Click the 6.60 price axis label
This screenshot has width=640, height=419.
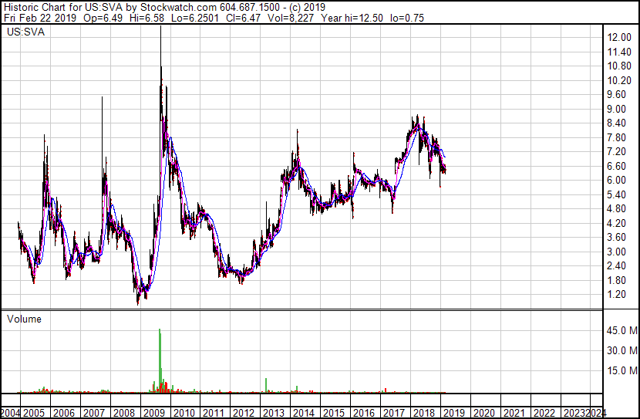tap(616, 166)
